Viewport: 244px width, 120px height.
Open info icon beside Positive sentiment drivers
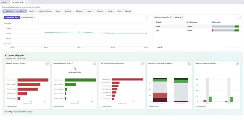[72, 63]
